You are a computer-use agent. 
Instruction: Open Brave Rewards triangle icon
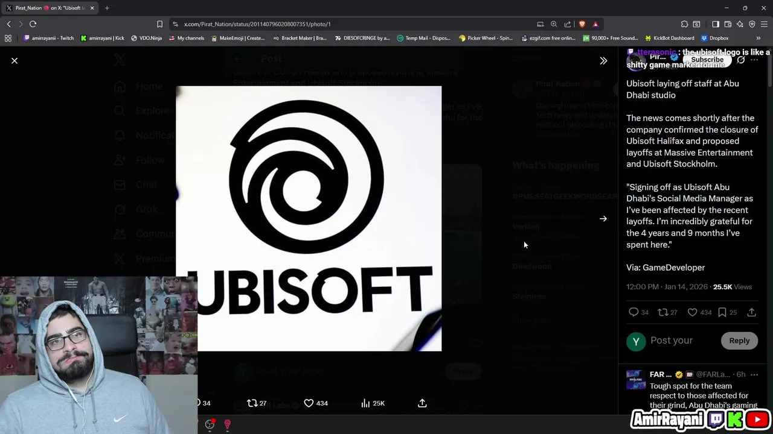(595, 24)
